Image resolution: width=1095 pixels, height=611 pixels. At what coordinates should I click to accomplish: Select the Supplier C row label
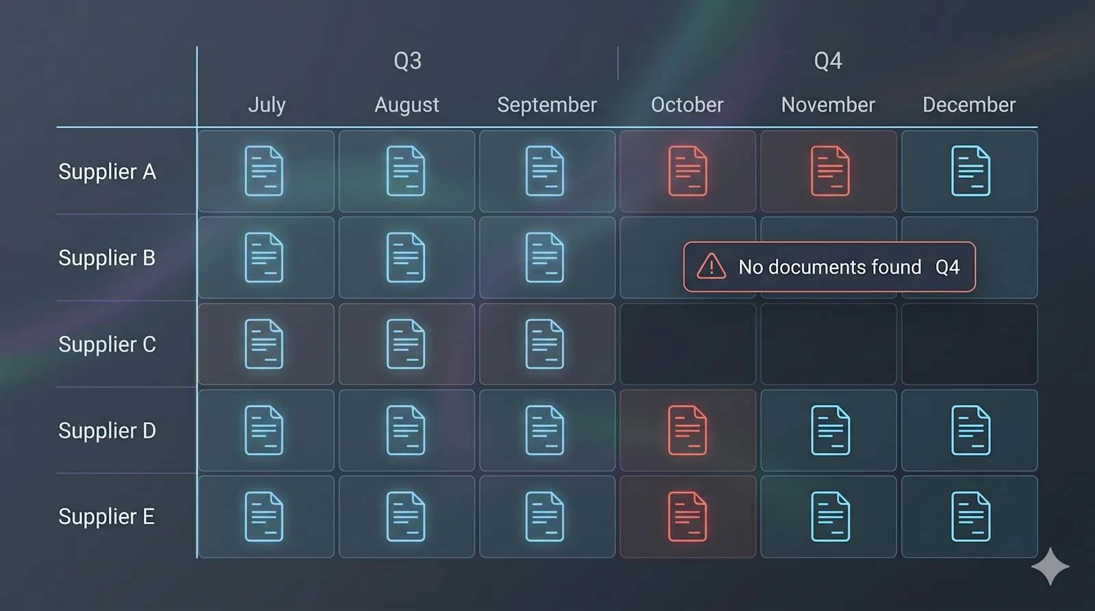point(107,344)
